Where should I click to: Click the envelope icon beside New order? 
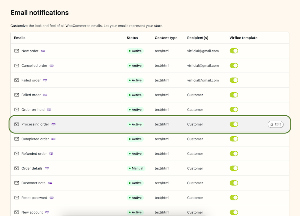tap(16, 51)
